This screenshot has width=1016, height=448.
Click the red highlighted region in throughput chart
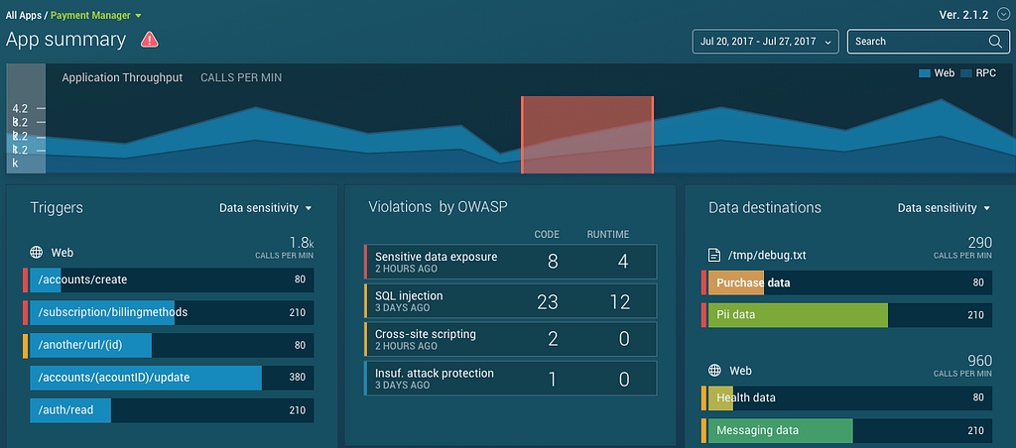tap(587, 135)
